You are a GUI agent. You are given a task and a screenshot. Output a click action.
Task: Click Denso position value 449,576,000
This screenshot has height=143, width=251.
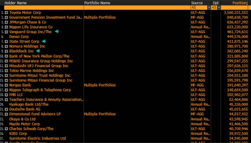237,37
